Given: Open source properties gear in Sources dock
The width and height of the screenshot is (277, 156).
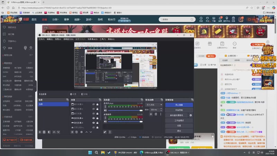Looking at the screenshot, I should [x=81, y=132].
